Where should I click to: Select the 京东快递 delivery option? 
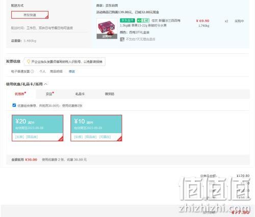[30, 15]
